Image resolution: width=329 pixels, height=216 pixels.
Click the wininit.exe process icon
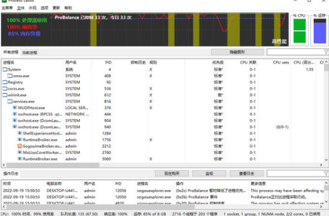pos(5,95)
